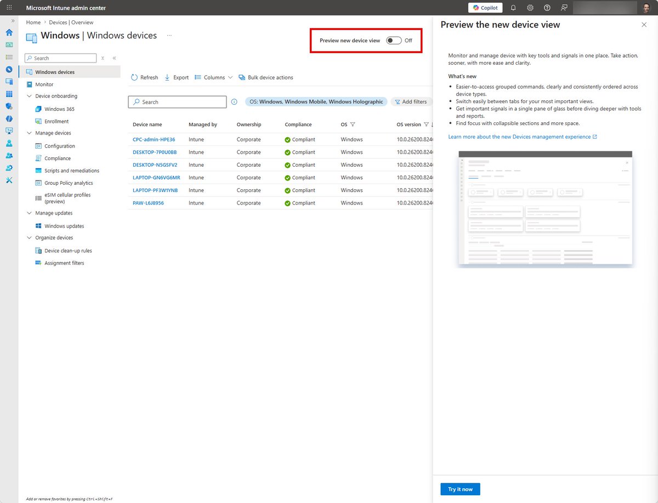Click the new device view preview thumbnail
Viewport: 658px width, 503px height.
pos(545,209)
